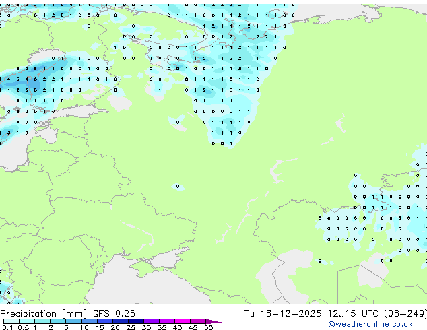Select the purple legend swatch between 30 and 35

(152, 321)
